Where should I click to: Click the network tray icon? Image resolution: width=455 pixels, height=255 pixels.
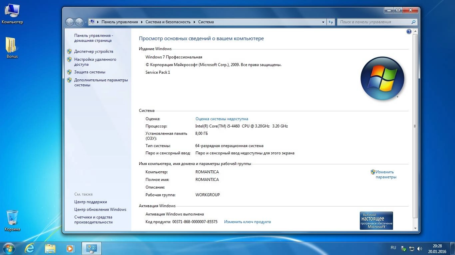tap(412, 248)
